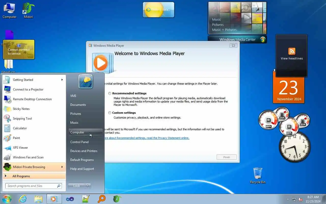Click the Windows Start orb
This screenshot has height=204, width=326.
point(7,199)
